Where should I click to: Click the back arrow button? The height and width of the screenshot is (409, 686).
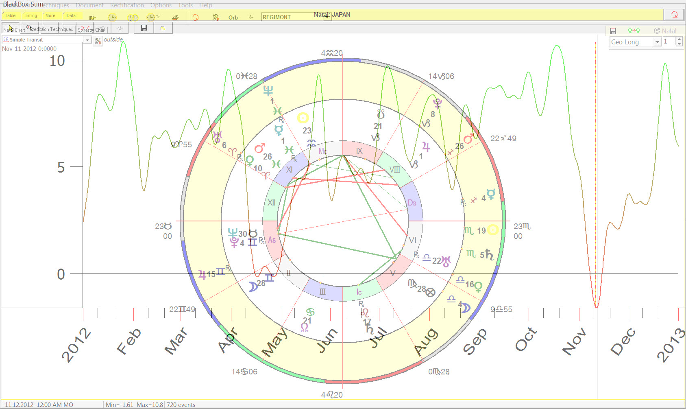click(120, 28)
